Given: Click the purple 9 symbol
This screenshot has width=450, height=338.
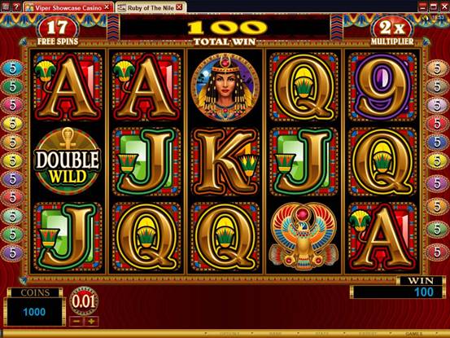Looking at the screenshot, I should tap(382, 87).
